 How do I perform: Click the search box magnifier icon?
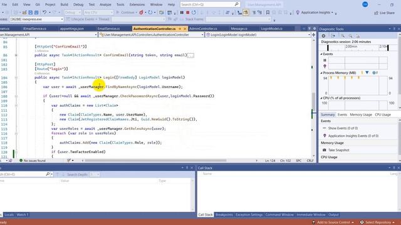click(x=237, y=4)
